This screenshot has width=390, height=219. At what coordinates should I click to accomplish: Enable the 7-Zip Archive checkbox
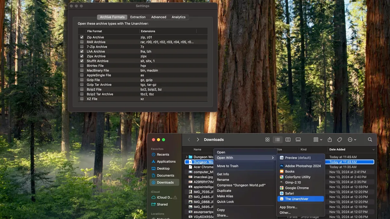82,47
